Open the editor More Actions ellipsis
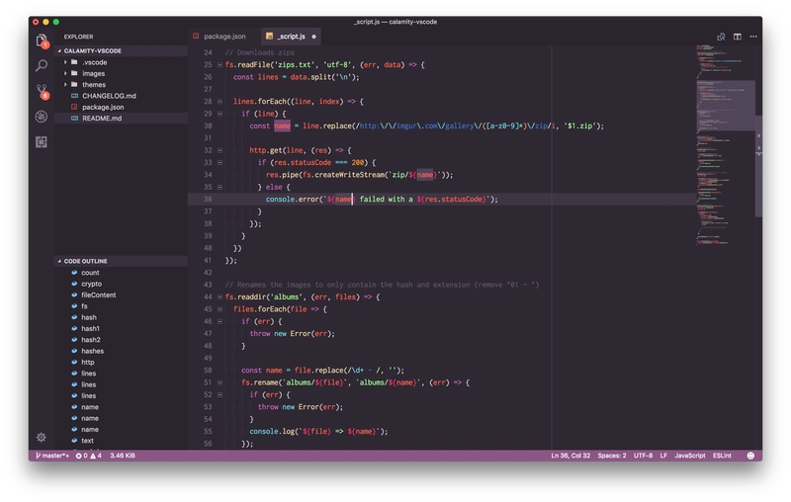This screenshot has height=502, width=791. point(753,37)
